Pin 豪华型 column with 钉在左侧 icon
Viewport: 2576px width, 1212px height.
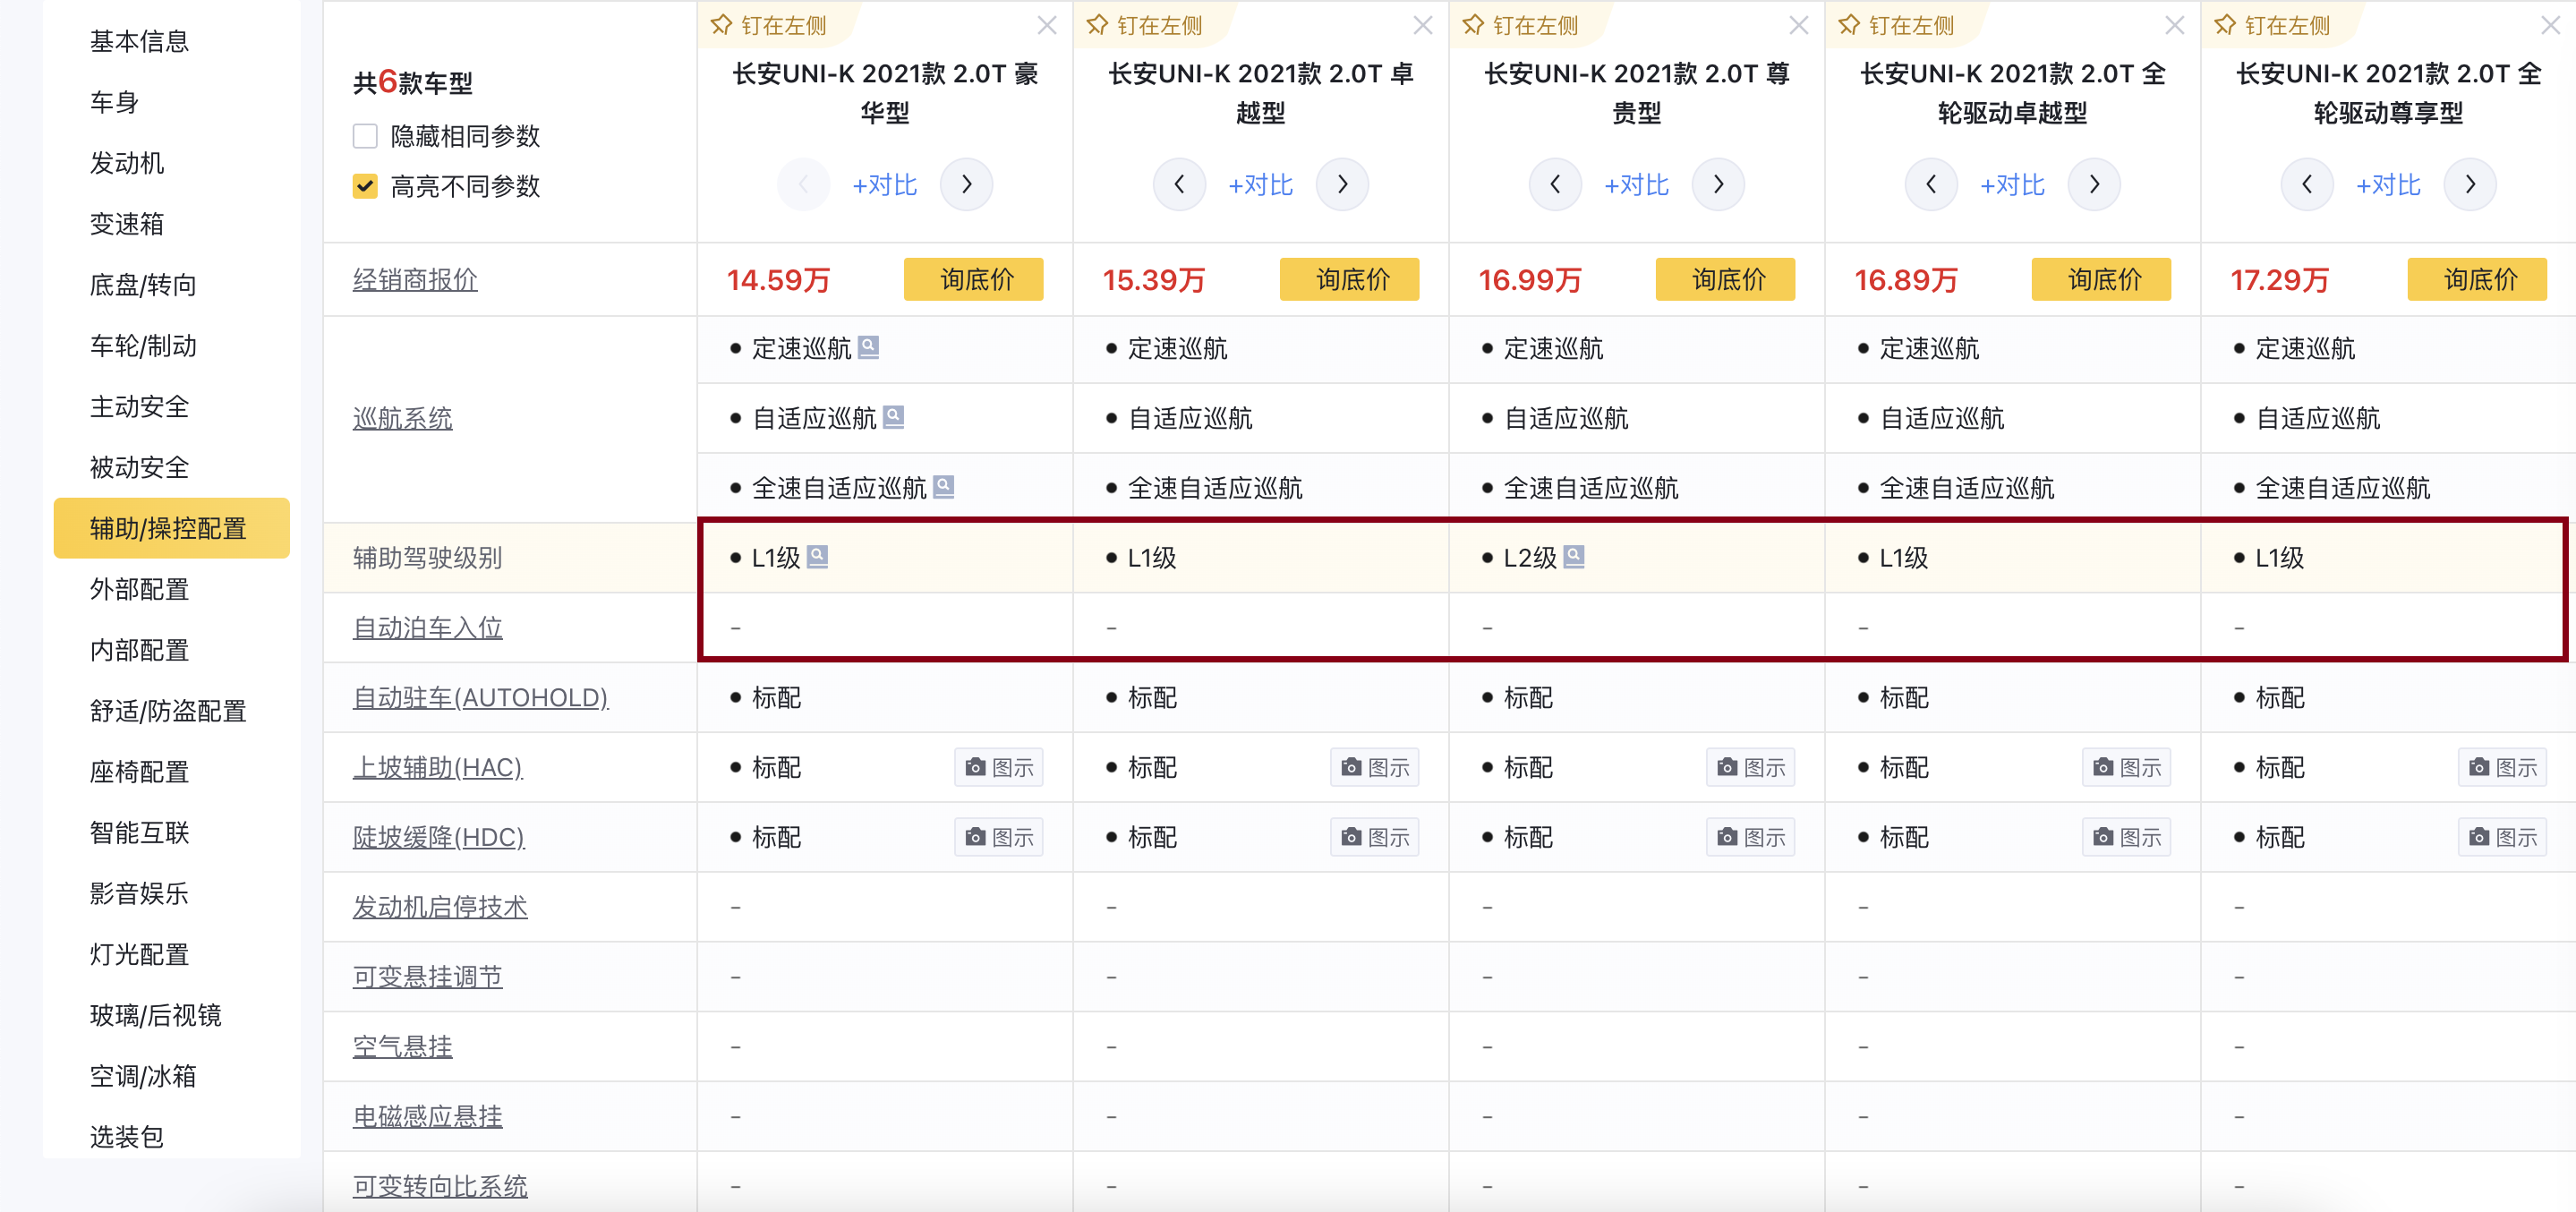pos(722,25)
